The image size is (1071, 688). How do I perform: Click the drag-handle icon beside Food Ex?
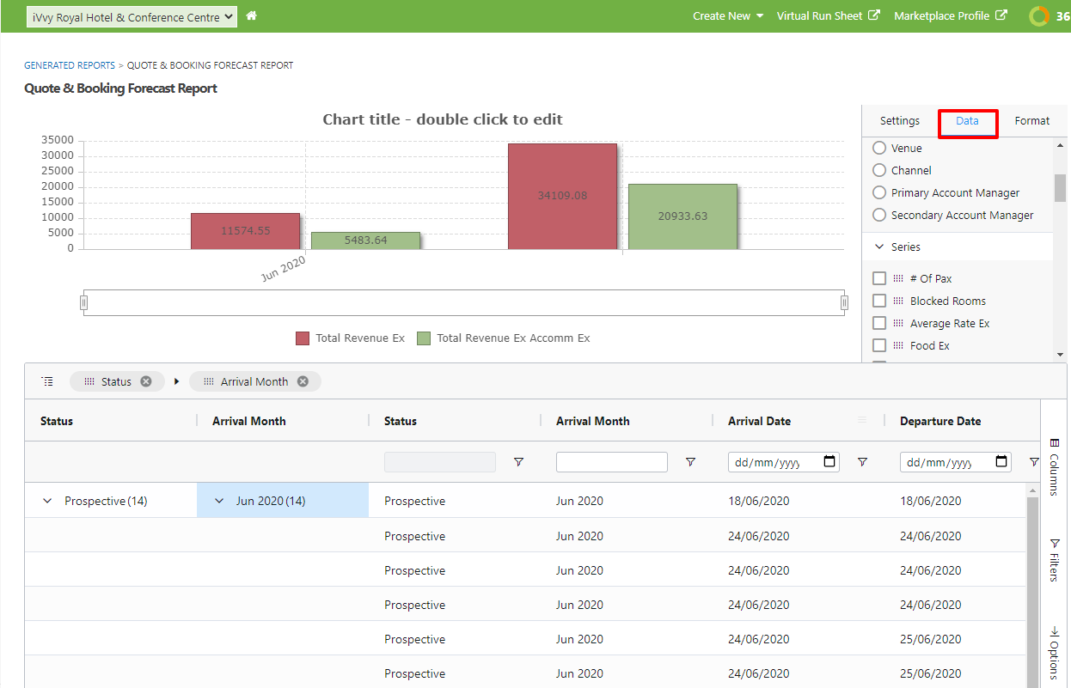tap(898, 345)
